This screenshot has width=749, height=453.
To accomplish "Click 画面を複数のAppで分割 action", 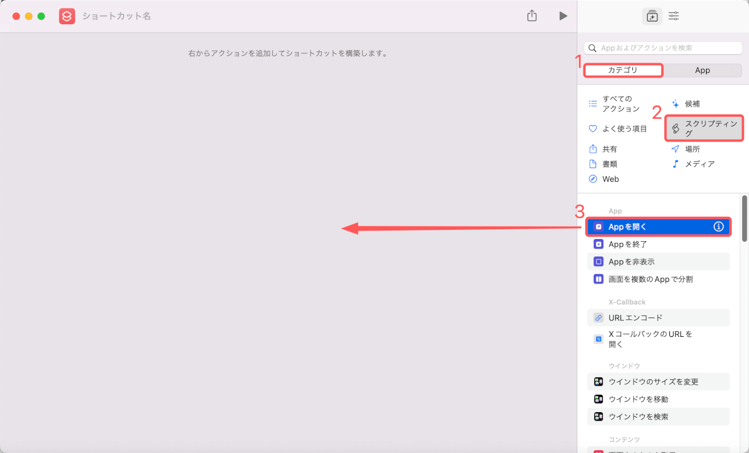I will coord(658,279).
